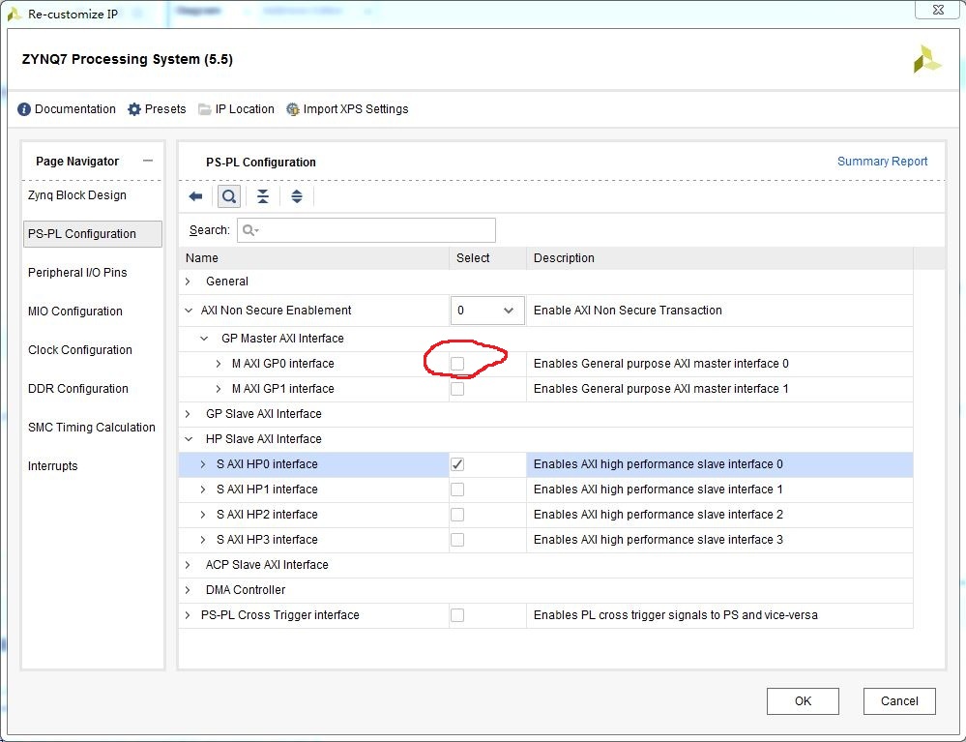Select 'Enables PL cross trigger signals' description
The image size is (966, 742).
click(676, 615)
